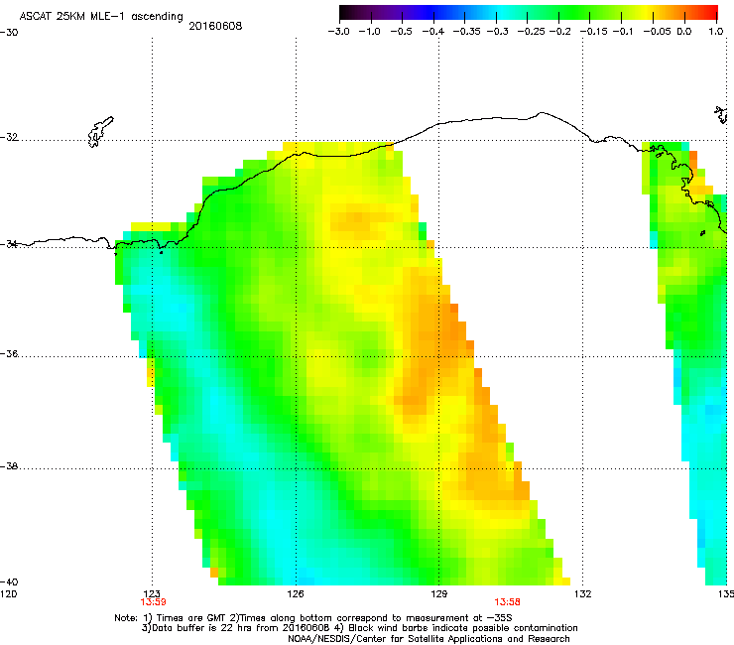Click the -0.1 color scale label
The height and width of the screenshot is (645, 734).
(x=623, y=32)
